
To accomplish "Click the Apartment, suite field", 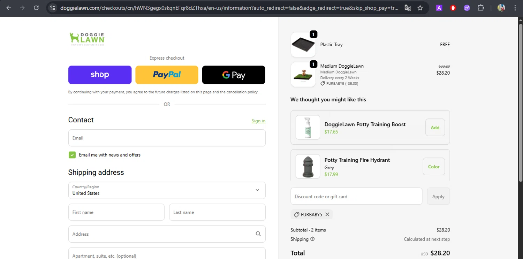I will click(x=167, y=253).
